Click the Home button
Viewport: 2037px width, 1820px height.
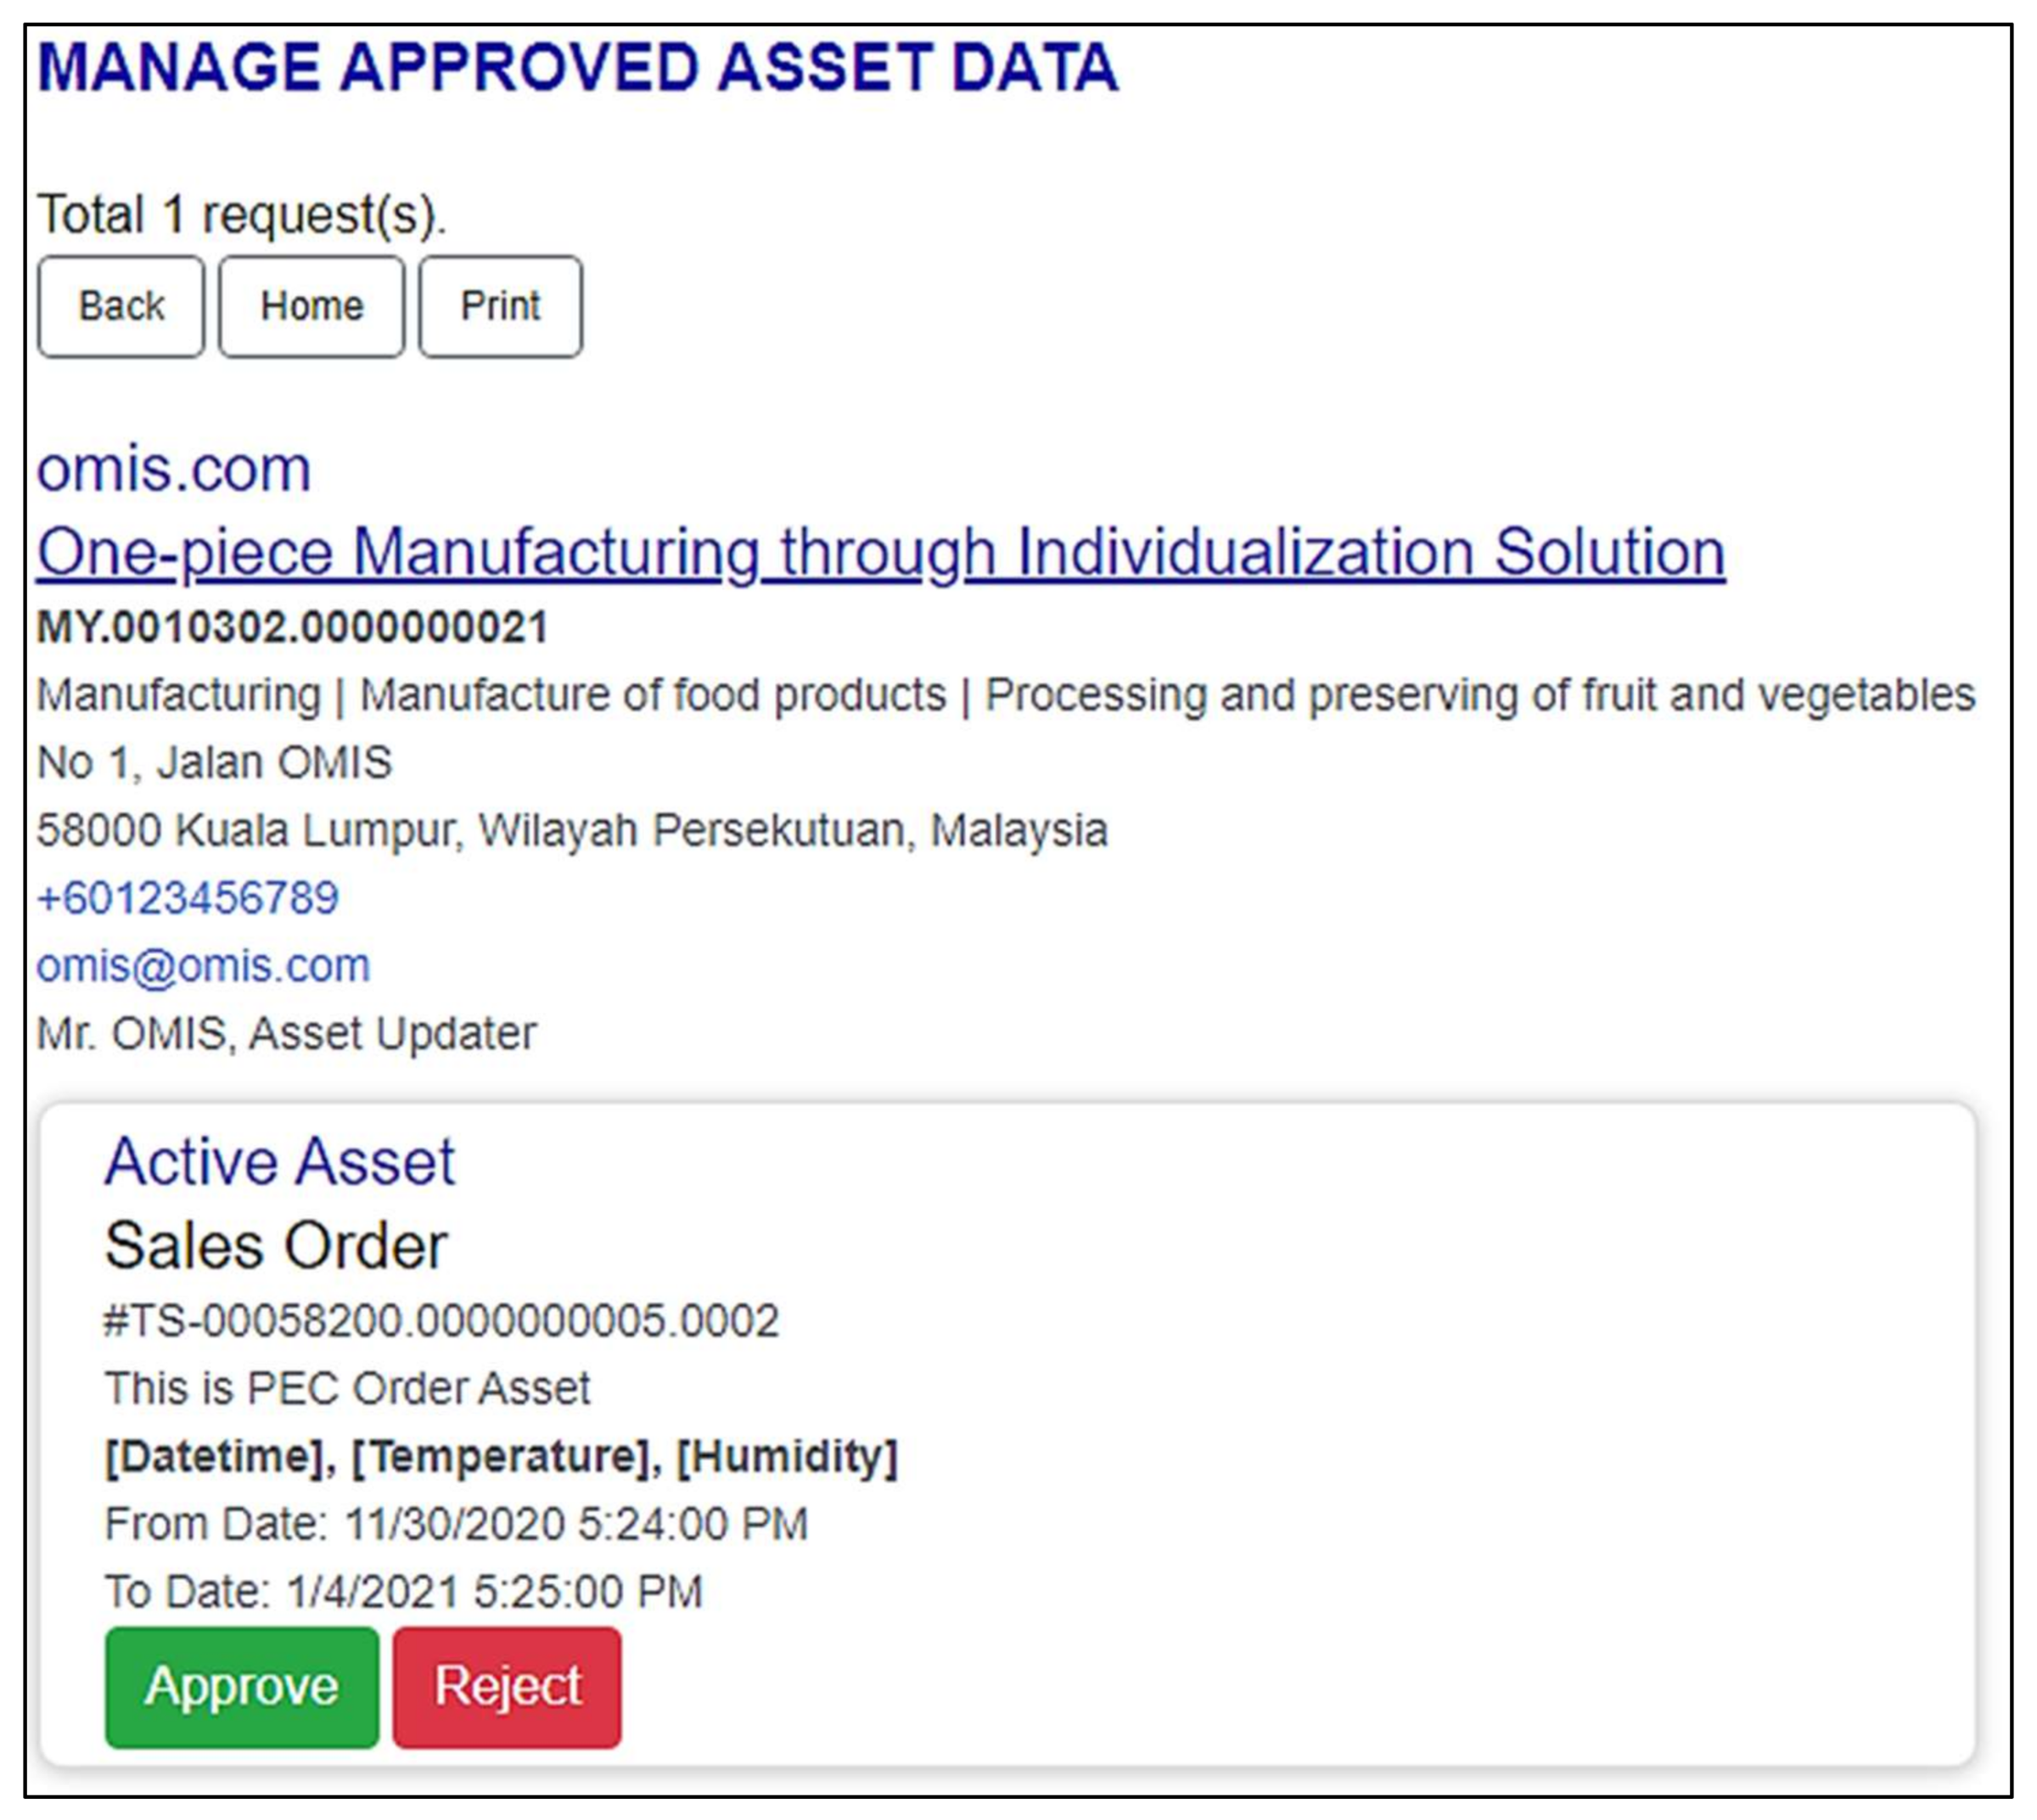311,306
